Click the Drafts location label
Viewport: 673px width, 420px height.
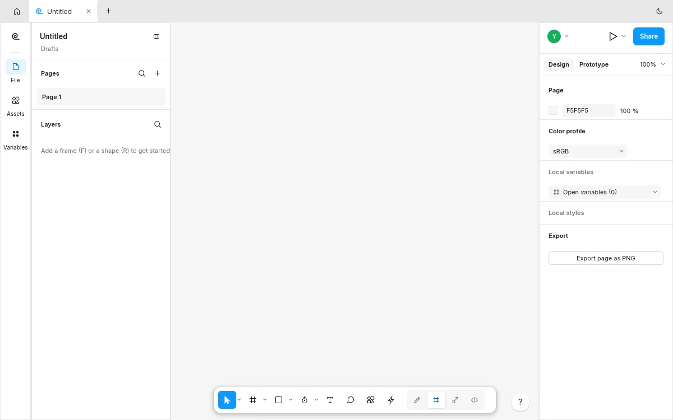[x=50, y=49]
